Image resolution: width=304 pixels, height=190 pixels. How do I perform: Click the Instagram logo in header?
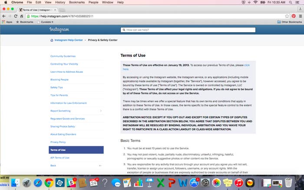[59, 29]
